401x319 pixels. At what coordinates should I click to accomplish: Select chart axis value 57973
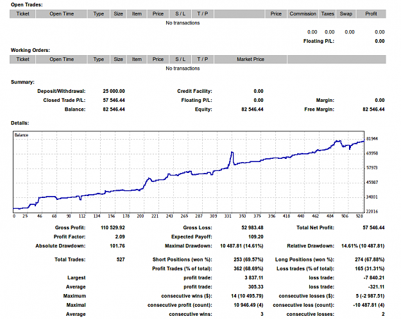coord(372,168)
